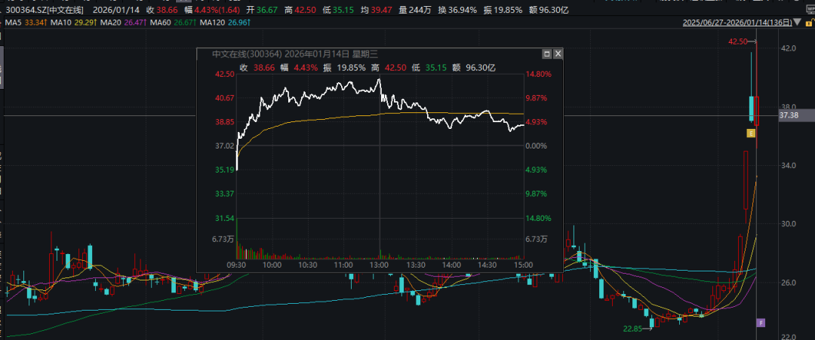
Task: Click the 13:00 time on intraday axis
Action: (x=379, y=265)
